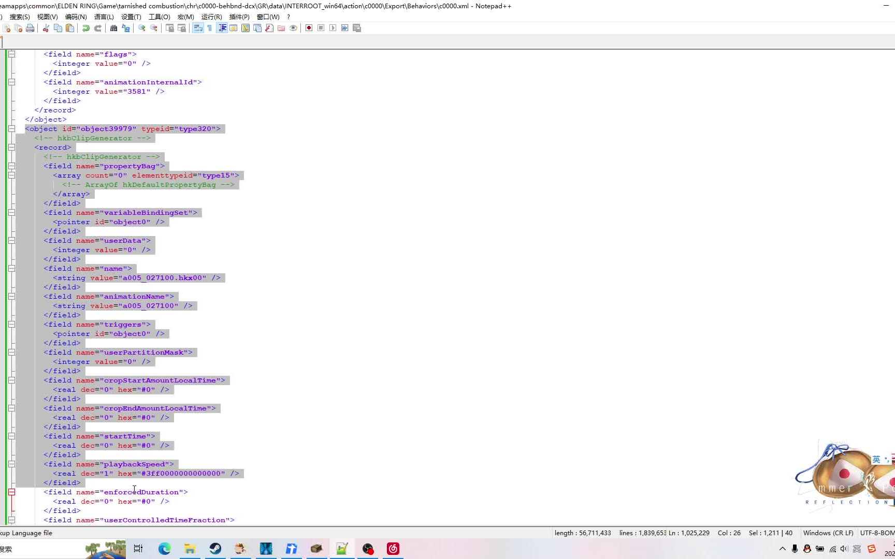
Task: Click the length : 56,711,433 status entry
Action: (583, 533)
